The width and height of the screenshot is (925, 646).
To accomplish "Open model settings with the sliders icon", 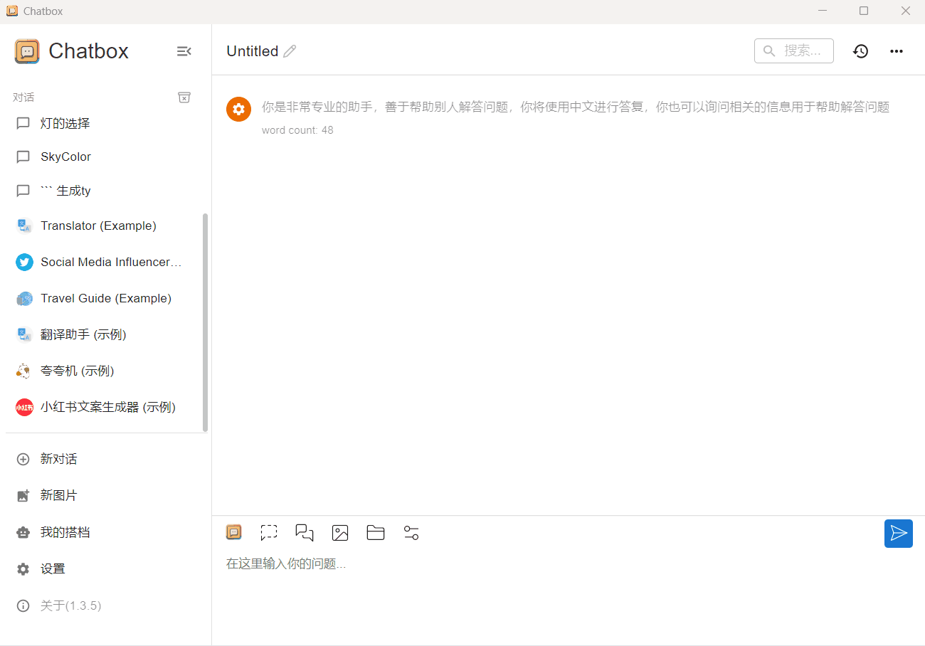I will click(411, 532).
